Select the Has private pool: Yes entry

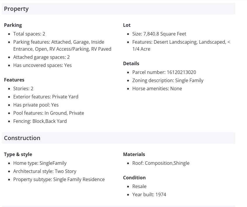[36, 105]
